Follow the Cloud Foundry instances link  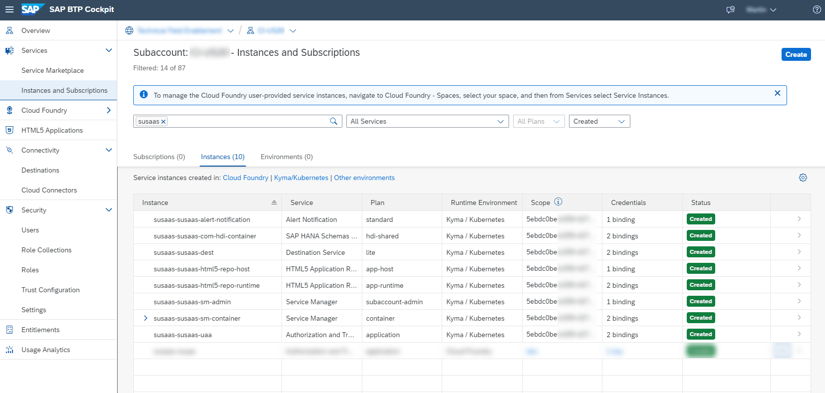point(246,178)
